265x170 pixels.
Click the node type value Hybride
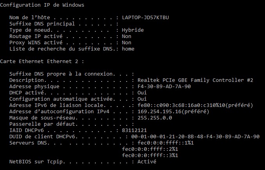(132, 30)
